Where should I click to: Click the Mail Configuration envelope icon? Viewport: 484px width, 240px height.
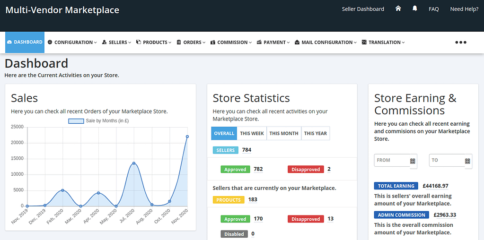(297, 42)
